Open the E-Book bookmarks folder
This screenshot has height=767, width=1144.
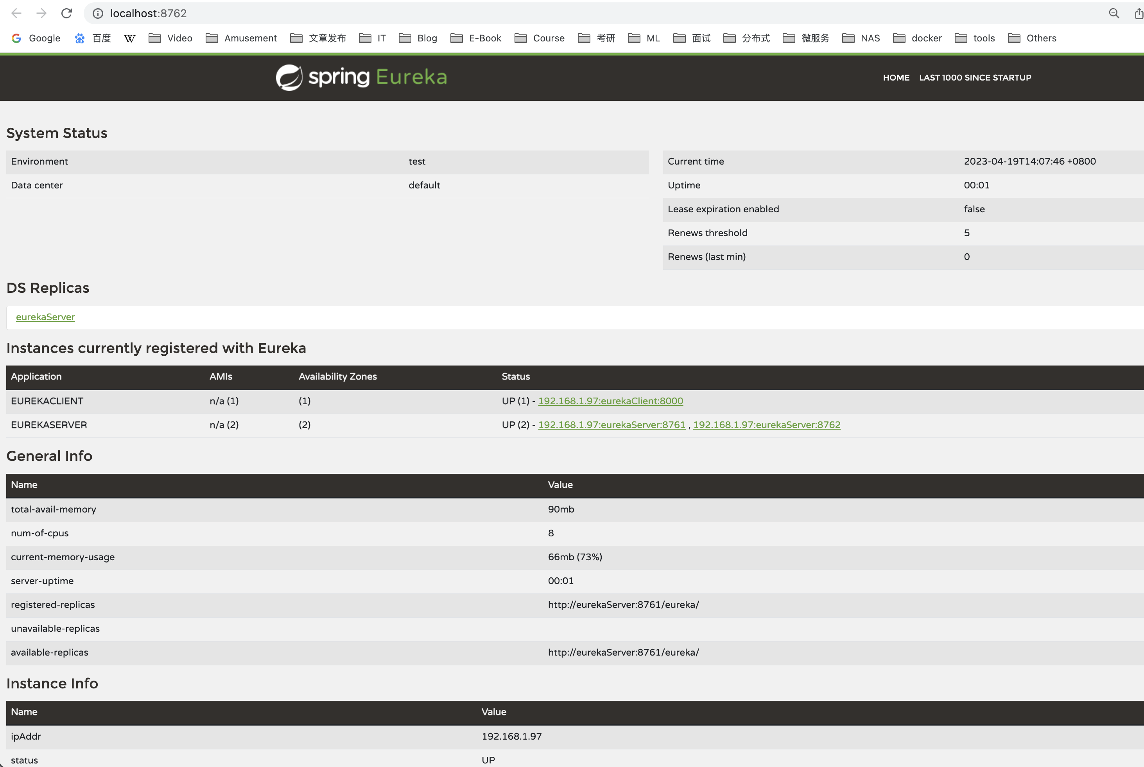tap(476, 38)
